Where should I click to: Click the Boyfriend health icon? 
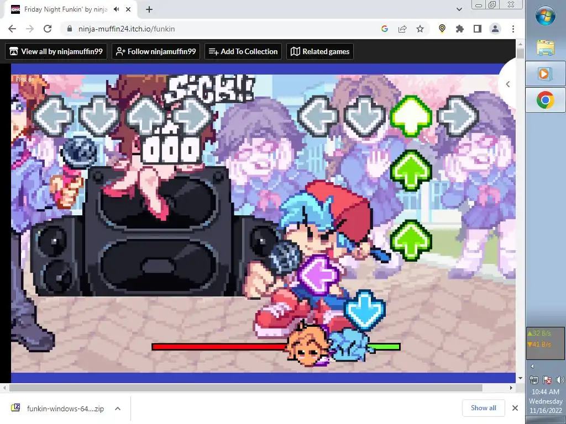[349, 345]
